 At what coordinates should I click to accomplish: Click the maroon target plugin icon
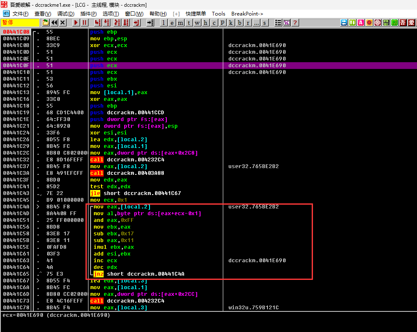tap(378, 23)
